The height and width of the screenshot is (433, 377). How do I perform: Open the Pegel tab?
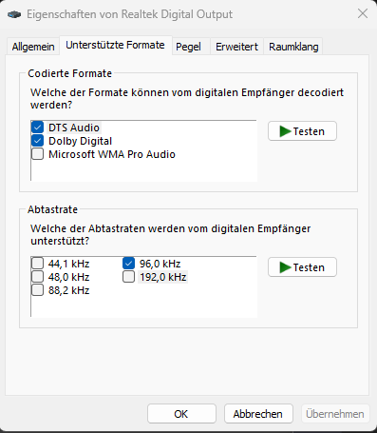[188, 47]
